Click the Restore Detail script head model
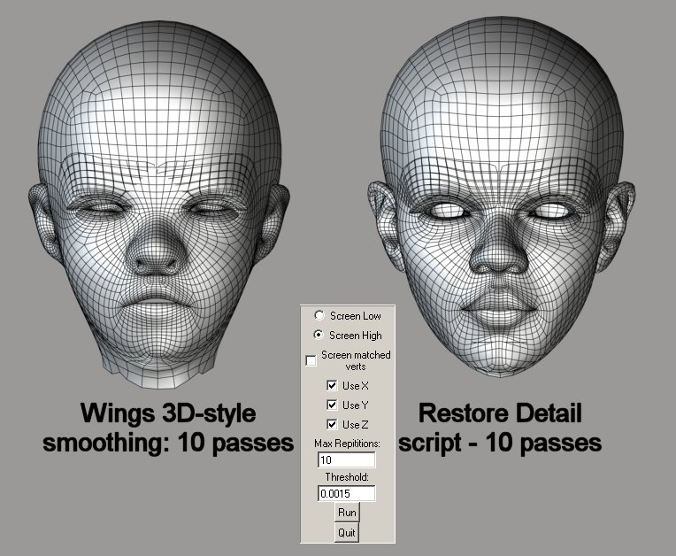Image resolution: width=676 pixels, height=556 pixels. (502, 197)
